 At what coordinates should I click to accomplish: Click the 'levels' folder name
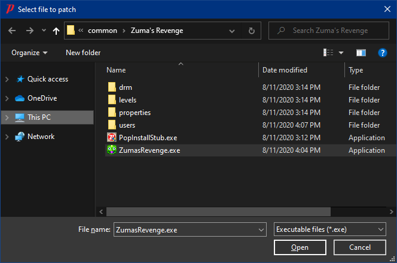click(127, 100)
